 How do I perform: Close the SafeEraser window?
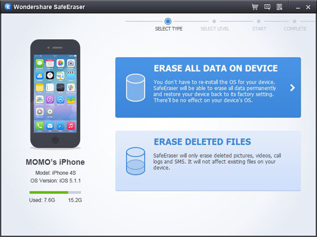pyautogui.click(x=308, y=7)
